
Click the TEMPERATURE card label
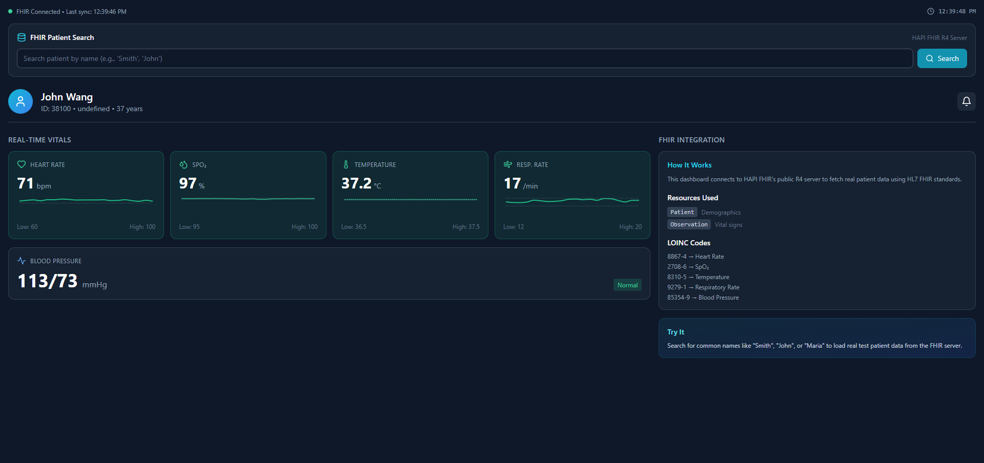click(x=375, y=165)
